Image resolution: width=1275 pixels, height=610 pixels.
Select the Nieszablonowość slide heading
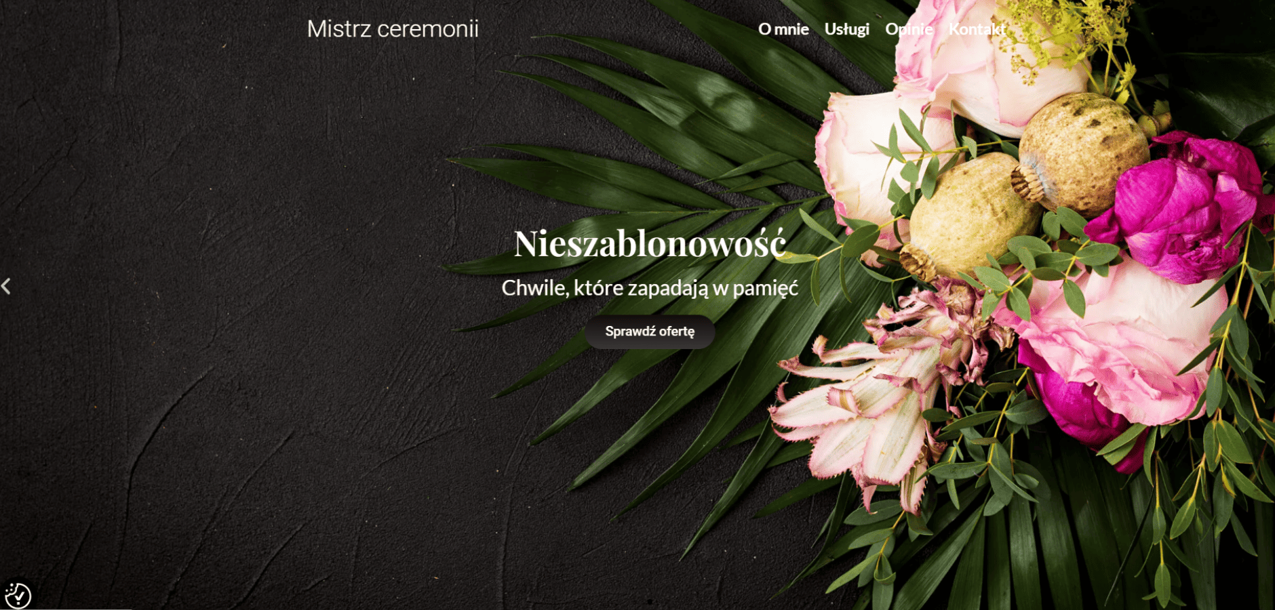click(650, 243)
